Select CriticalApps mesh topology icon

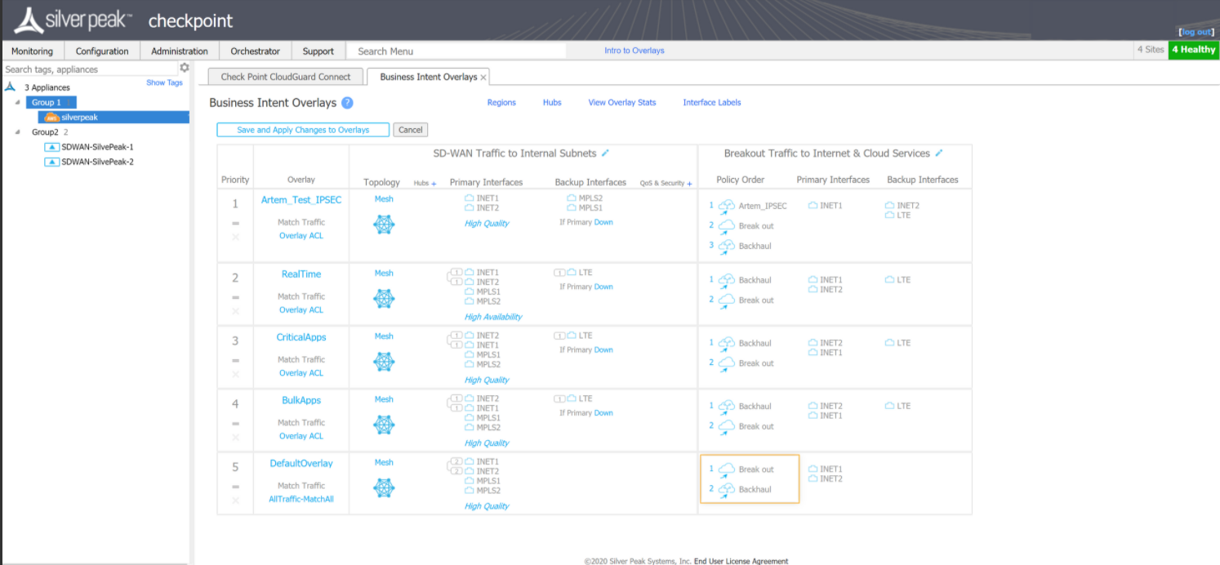click(x=384, y=362)
